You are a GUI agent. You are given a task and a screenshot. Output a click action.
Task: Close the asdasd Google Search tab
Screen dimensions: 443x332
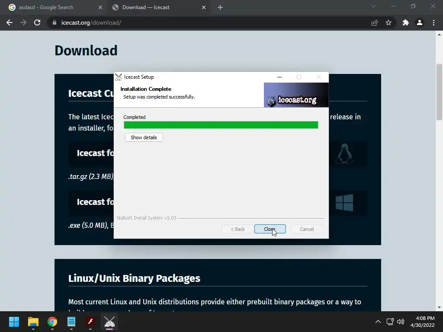tap(100, 7)
